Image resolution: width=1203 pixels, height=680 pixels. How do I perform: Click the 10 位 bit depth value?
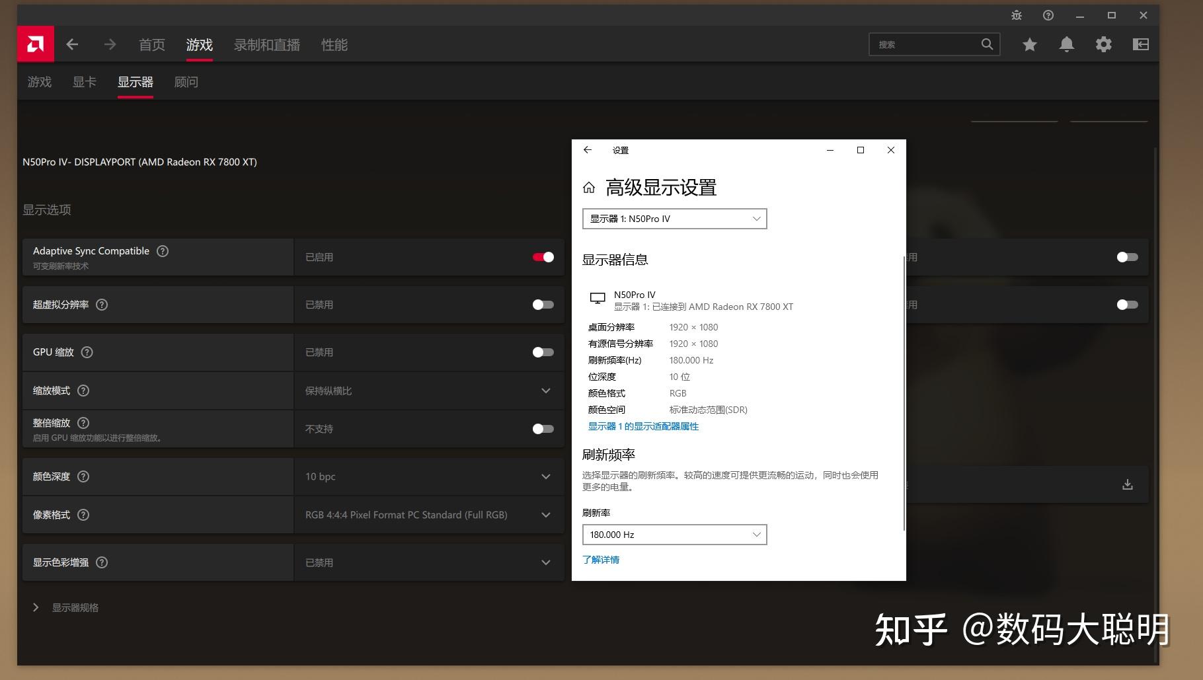(679, 377)
